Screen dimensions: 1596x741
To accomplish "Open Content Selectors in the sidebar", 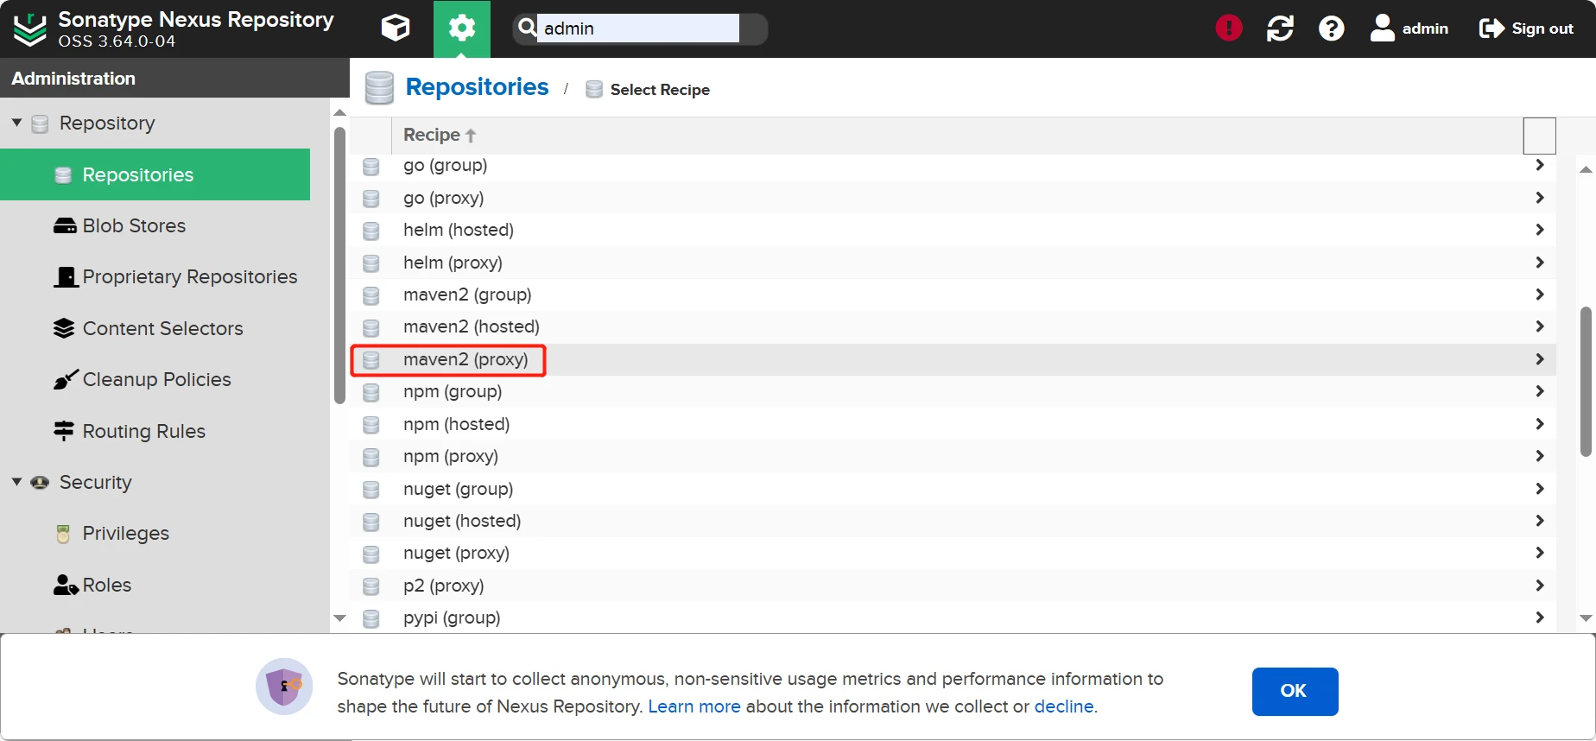I will (x=162, y=329).
